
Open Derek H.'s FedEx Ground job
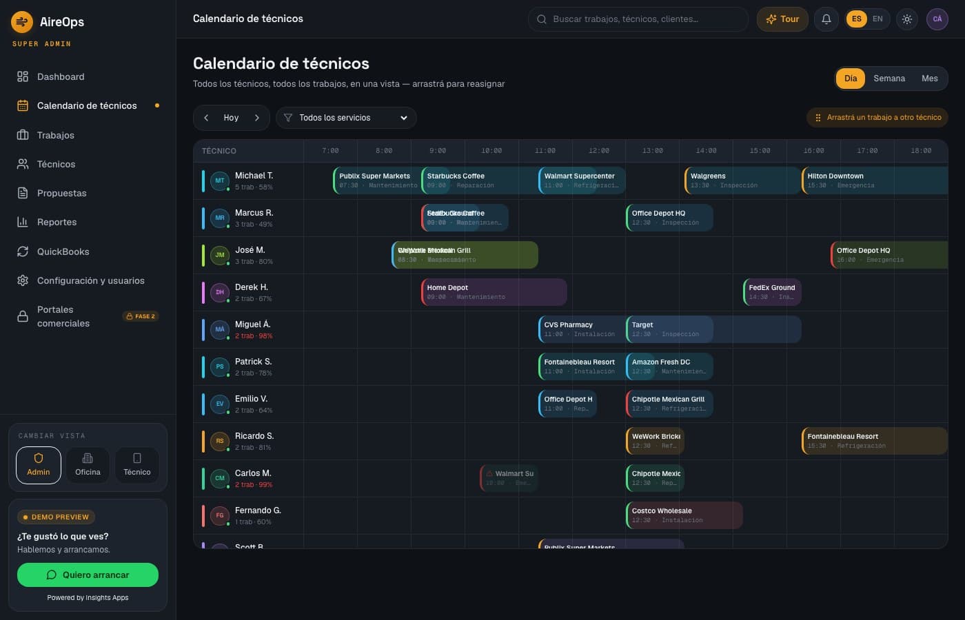pos(772,292)
